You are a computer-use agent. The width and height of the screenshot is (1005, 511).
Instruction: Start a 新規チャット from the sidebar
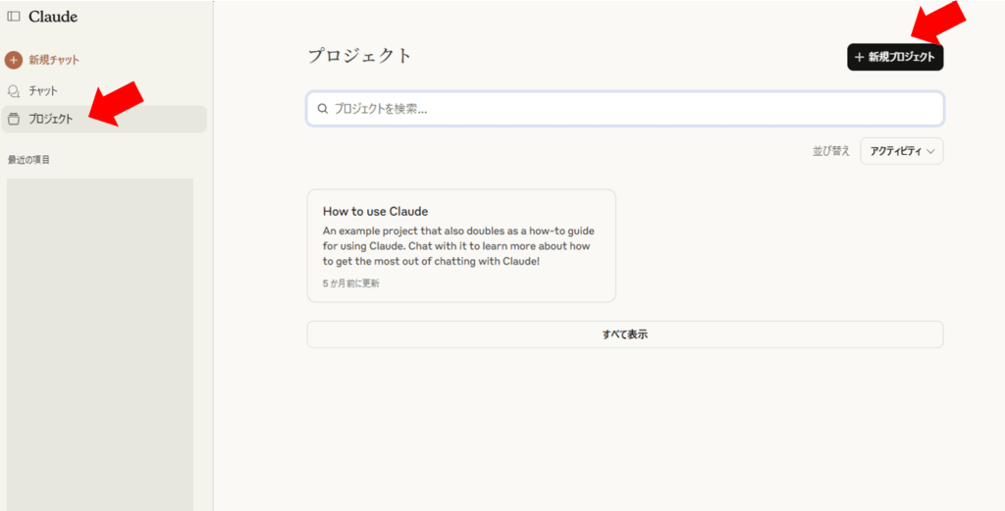42,60
